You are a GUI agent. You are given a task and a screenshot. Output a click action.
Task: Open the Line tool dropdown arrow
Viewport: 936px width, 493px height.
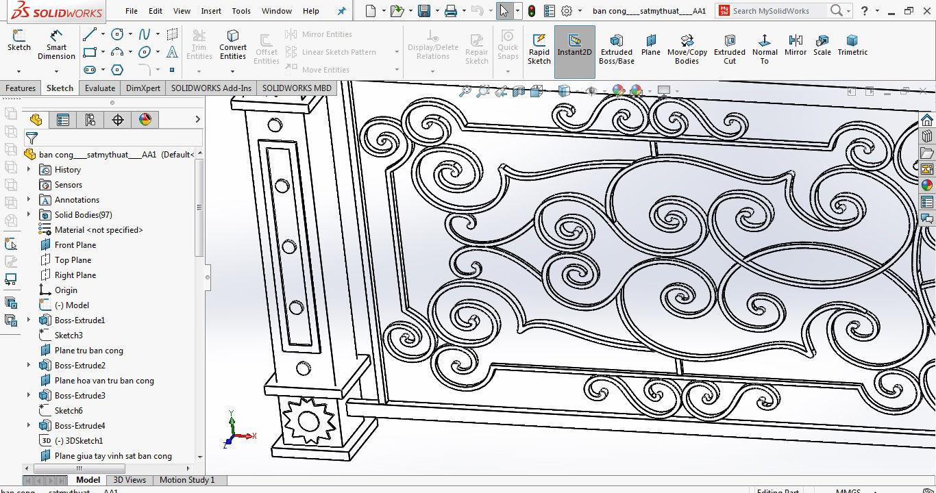103,34
